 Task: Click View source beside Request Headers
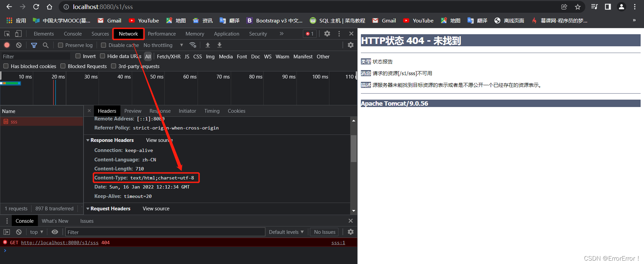click(156, 208)
